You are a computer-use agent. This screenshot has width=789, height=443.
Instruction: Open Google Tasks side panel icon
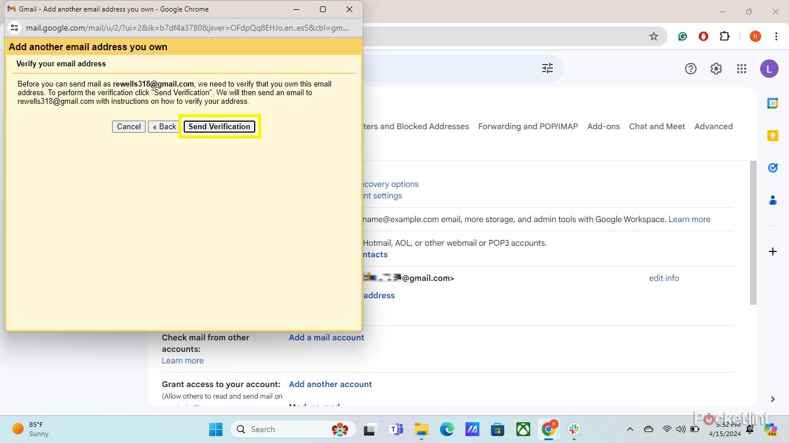772,168
